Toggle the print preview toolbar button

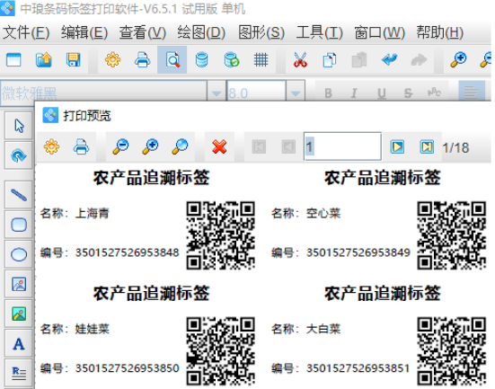coord(172,59)
